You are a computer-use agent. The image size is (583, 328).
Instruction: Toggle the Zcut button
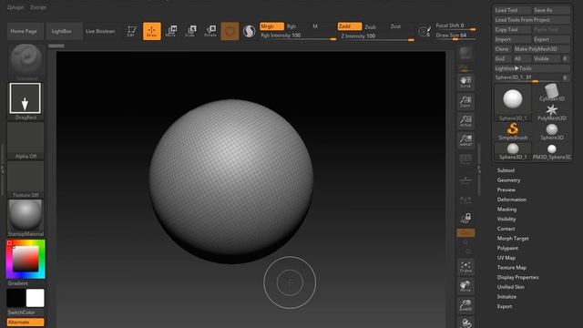coord(395,26)
